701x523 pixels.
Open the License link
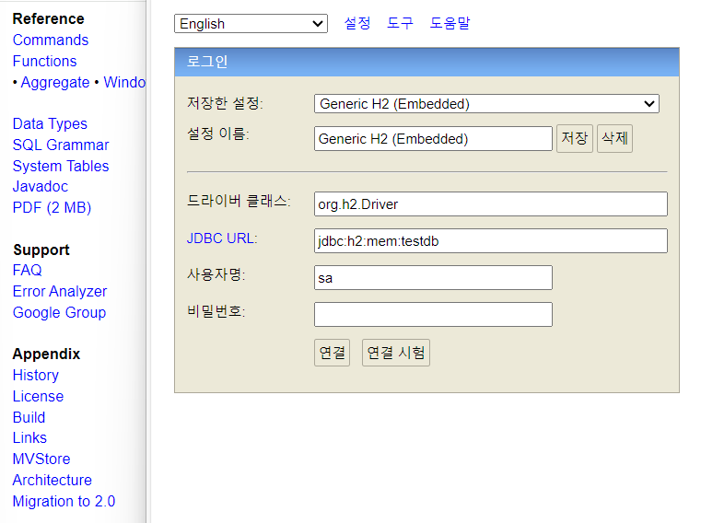(38, 397)
